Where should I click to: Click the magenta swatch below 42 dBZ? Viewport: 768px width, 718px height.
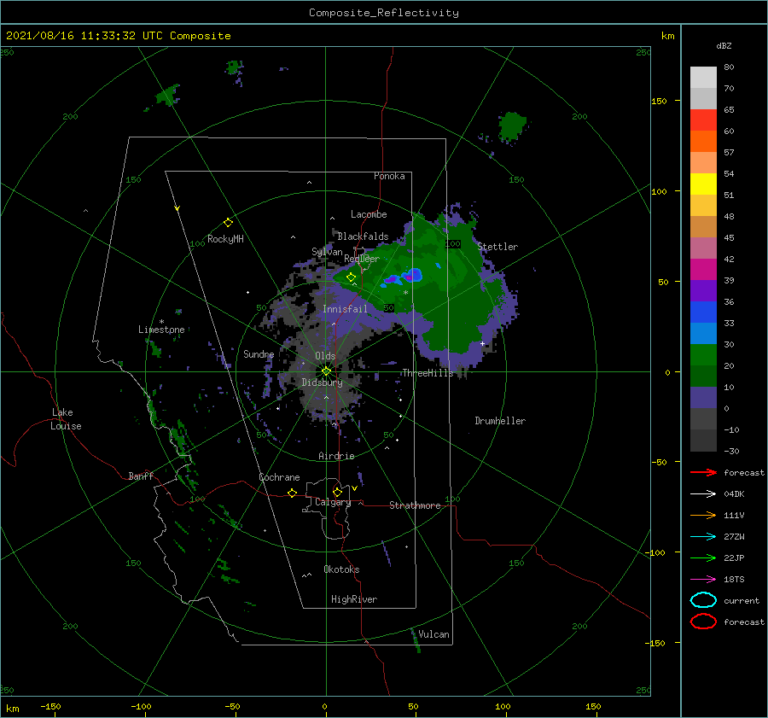pos(703,269)
